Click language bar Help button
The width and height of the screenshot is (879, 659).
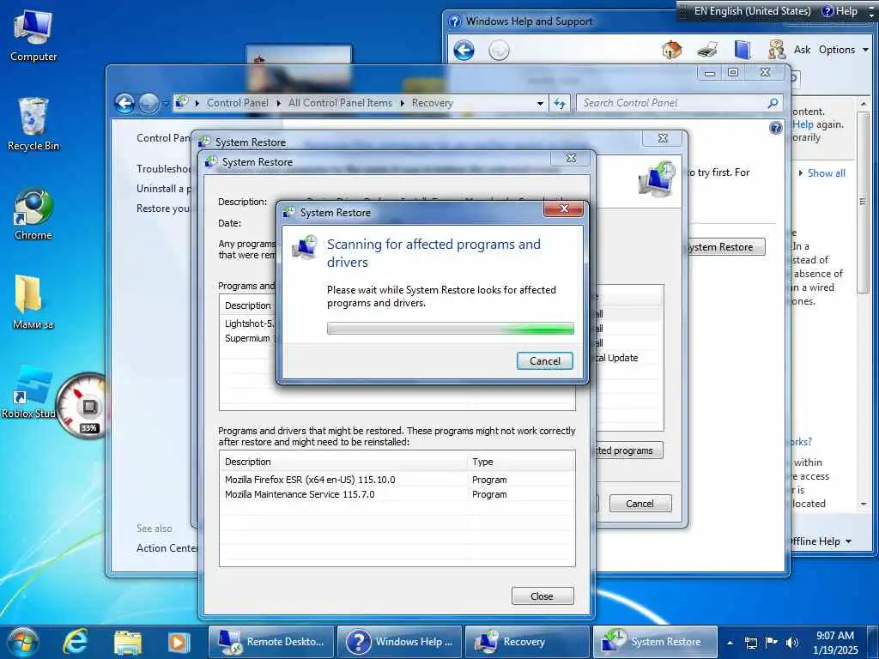tap(840, 11)
